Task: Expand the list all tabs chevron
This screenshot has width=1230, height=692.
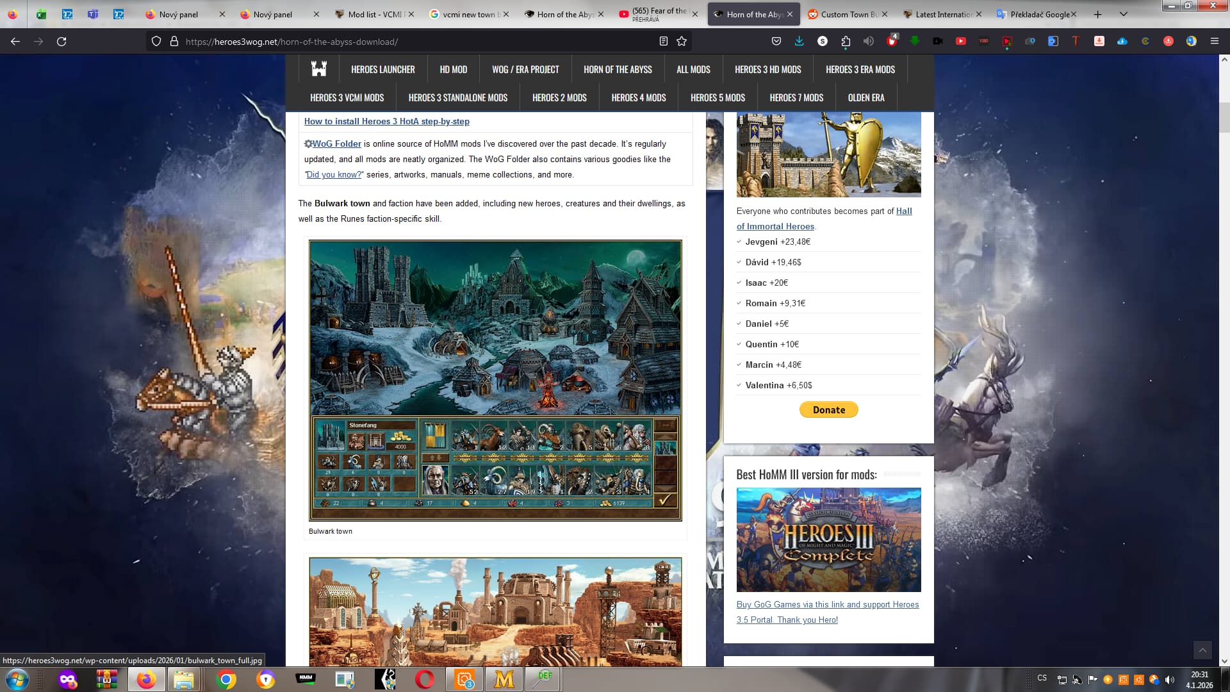Action: [x=1123, y=14]
